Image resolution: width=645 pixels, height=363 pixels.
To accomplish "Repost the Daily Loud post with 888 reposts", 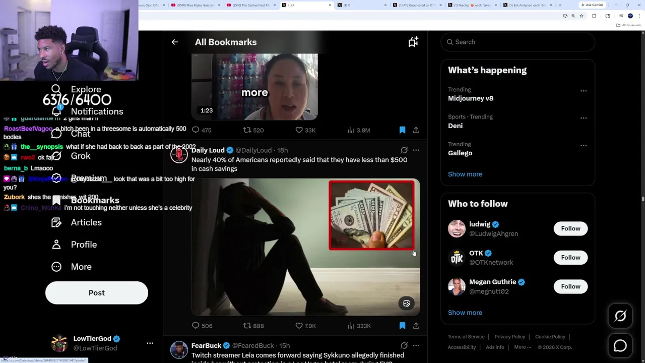I will (x=253, y=326).
